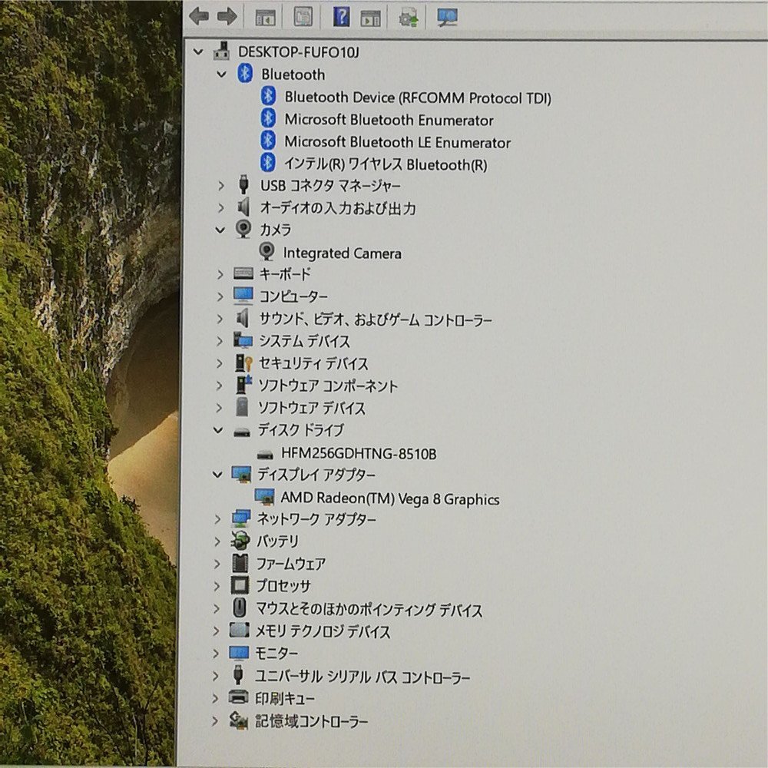
Task: Click the 印刷キュー printer icon
Action: coord(239,697)
